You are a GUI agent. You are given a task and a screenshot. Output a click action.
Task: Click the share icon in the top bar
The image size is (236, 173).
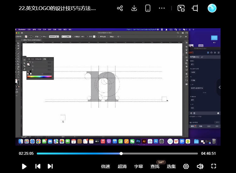point(120,8)
